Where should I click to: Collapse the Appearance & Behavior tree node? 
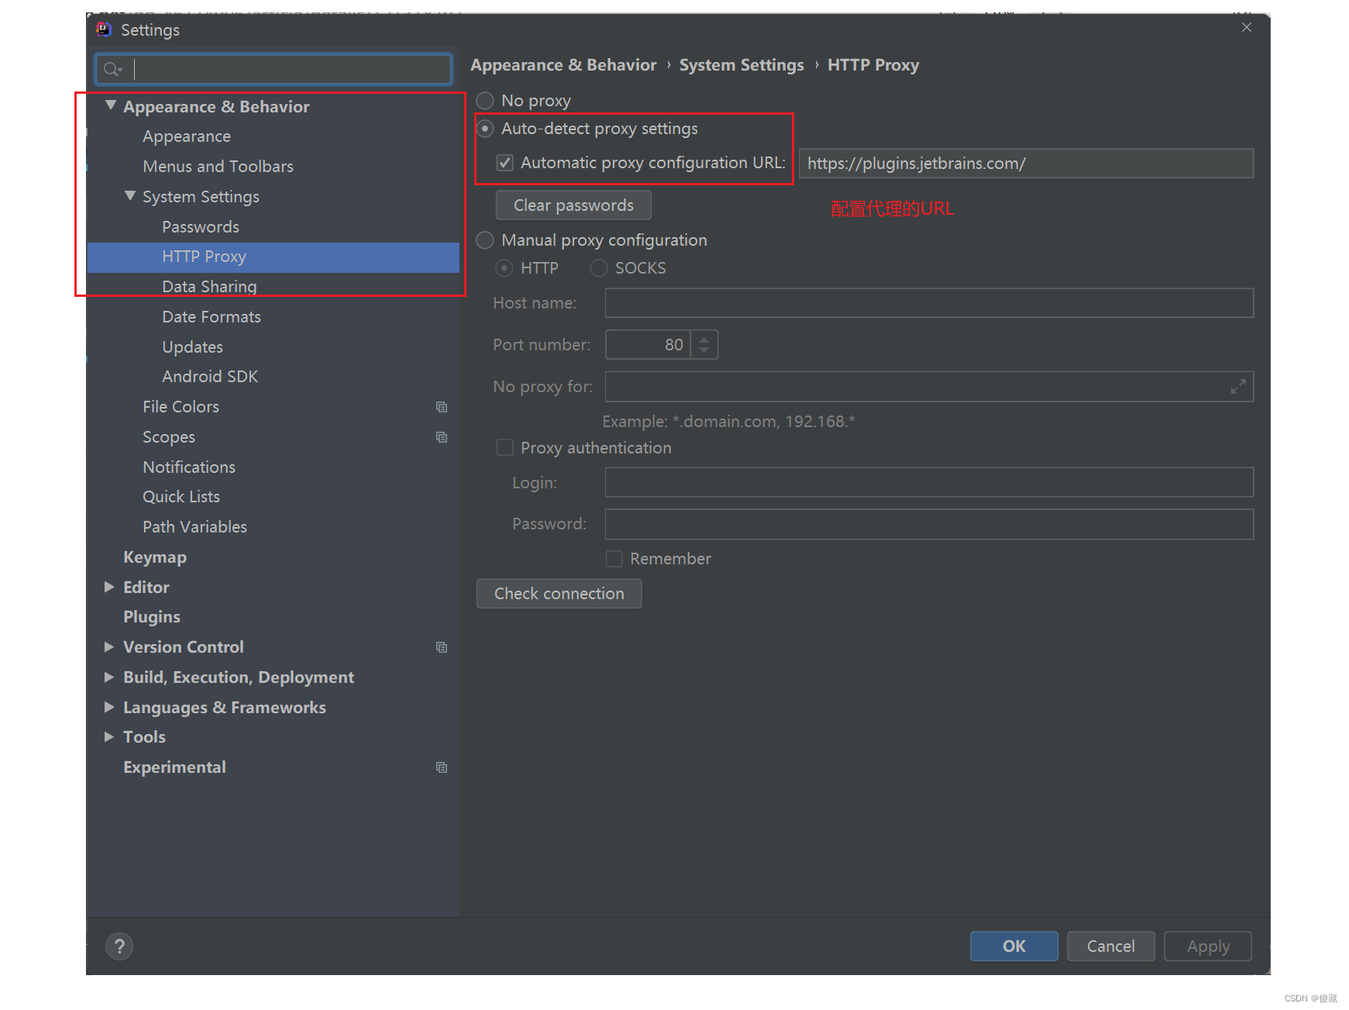(x=111, y=105)
